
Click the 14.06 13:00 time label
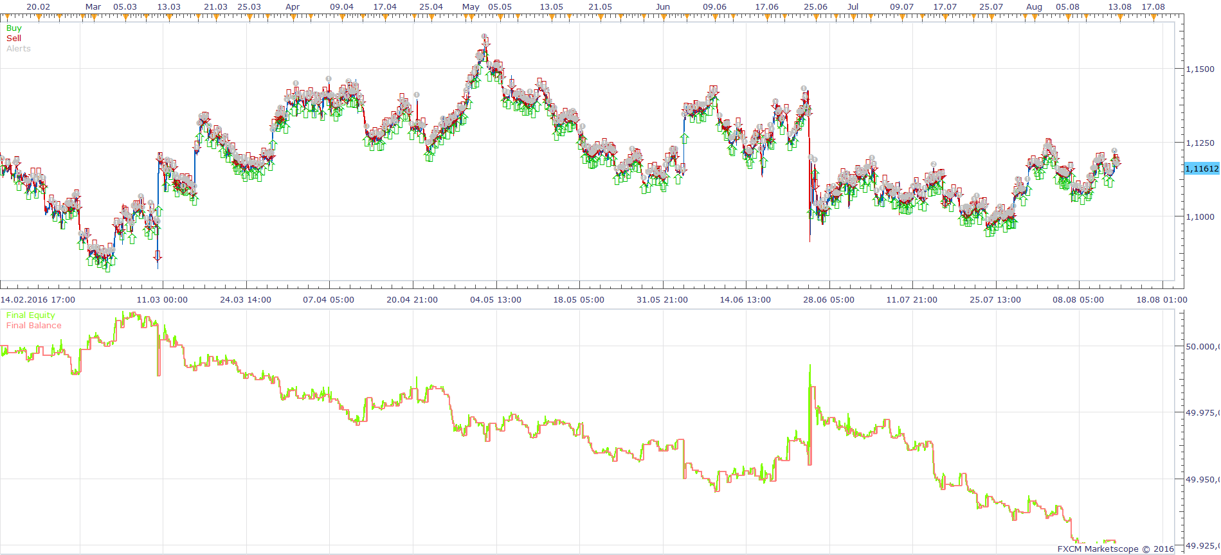coord(745,300)
